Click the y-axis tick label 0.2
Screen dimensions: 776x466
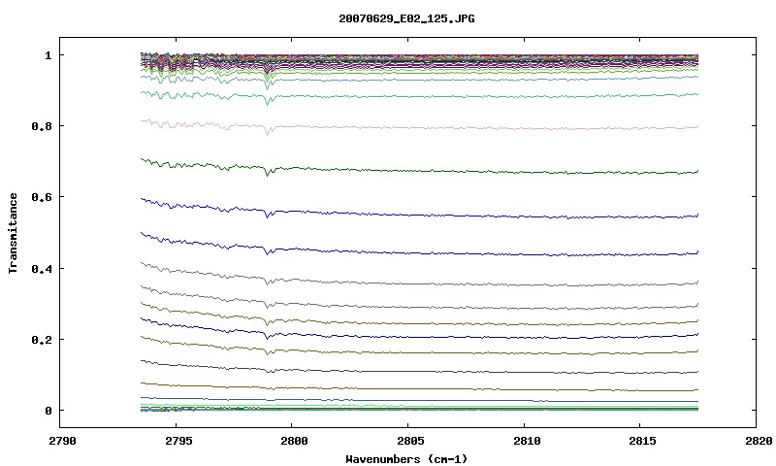pos(42,340)
